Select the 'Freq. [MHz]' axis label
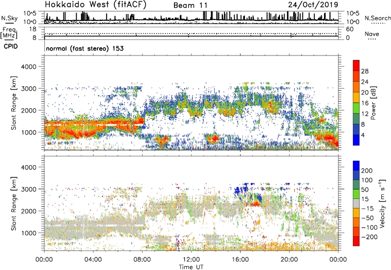This screenshot has width=391, height=270. [x=9, y=33]
